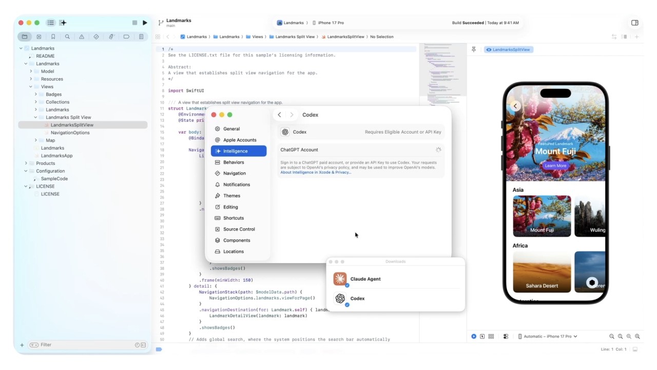Expand the Map folder
657x370 pixels.
point(35,140)
